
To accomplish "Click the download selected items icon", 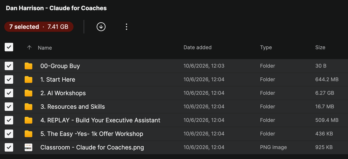I will (x=101, y=27).
